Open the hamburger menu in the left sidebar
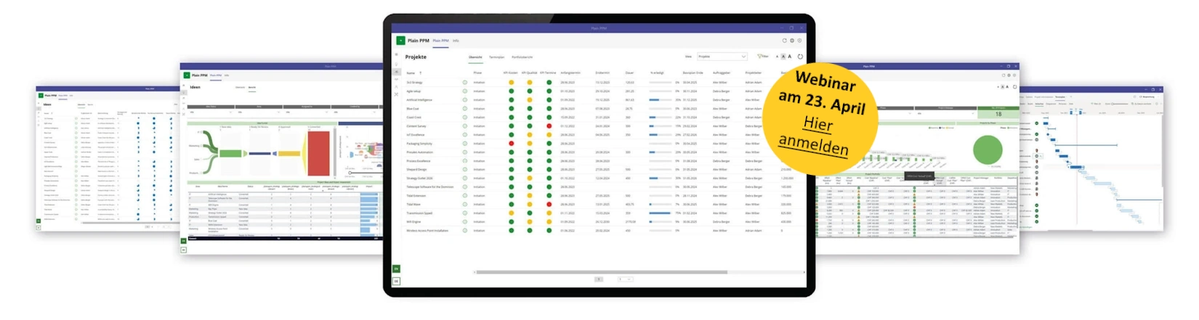The height and width of the screenshot is (320, 1199). coord(397,54)
